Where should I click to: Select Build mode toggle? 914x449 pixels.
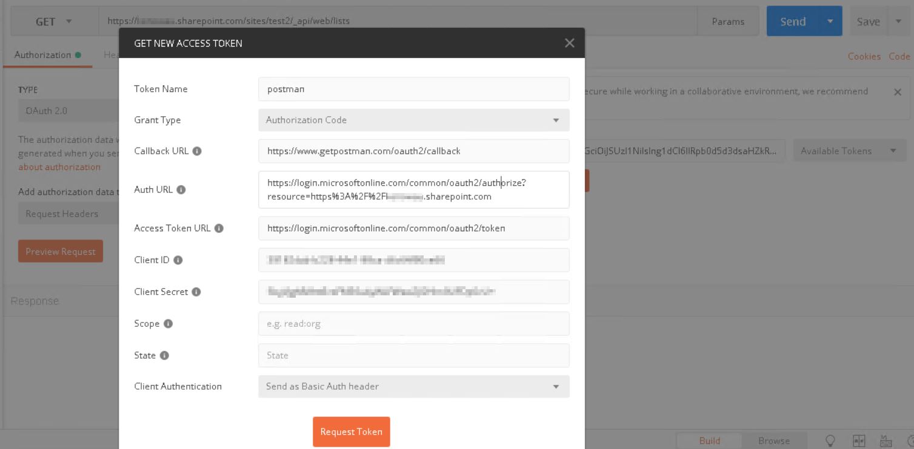(x=709, y=441)
